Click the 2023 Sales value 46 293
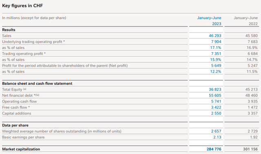Image resolution: width=261 pixels, height=154 pixels. (x=215, y=35)
